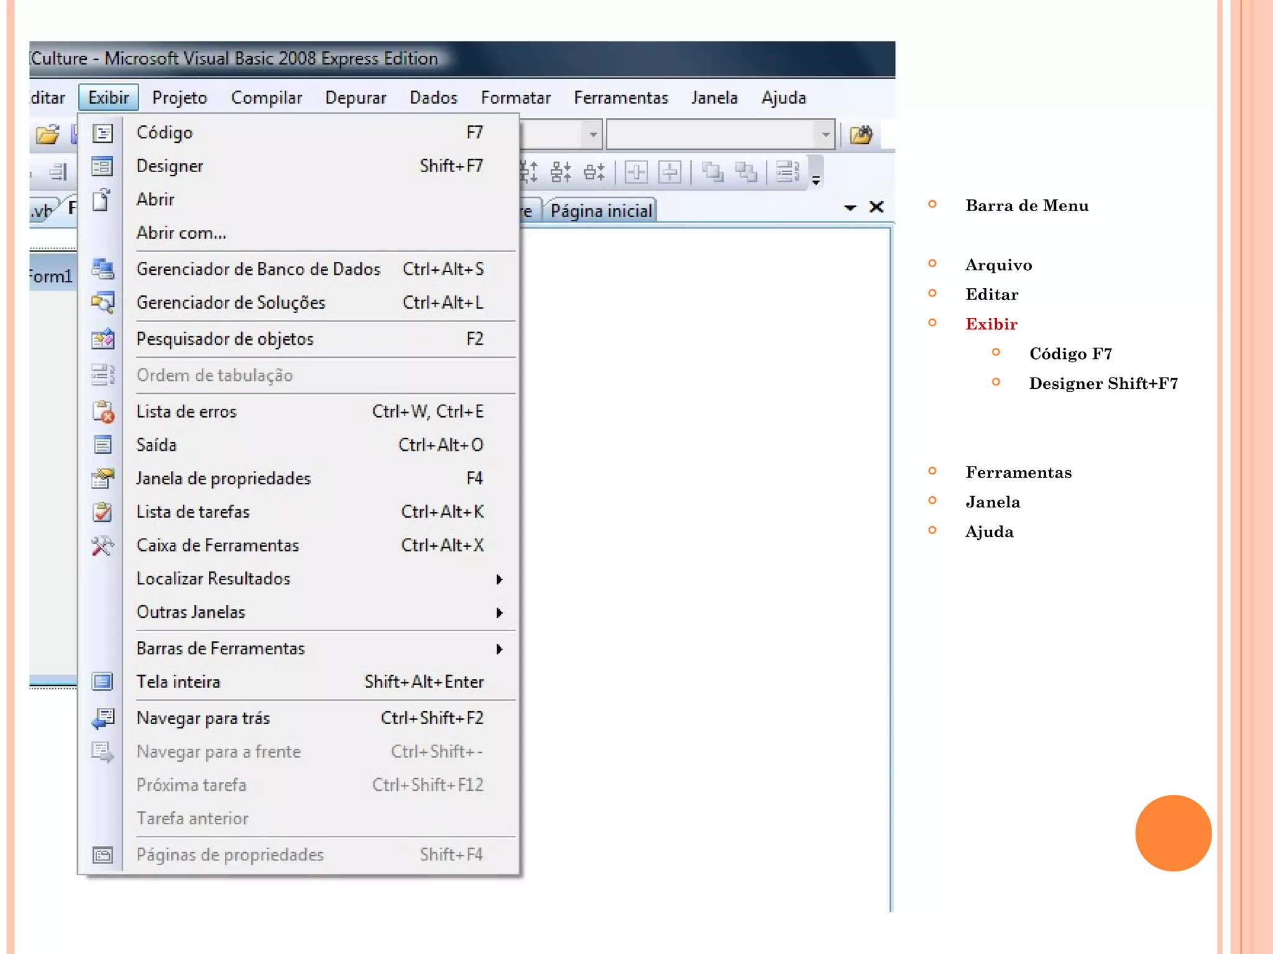Select Janela de propriedades menu entry
The width and height of the screenshot is (1273, 954).
224,478
